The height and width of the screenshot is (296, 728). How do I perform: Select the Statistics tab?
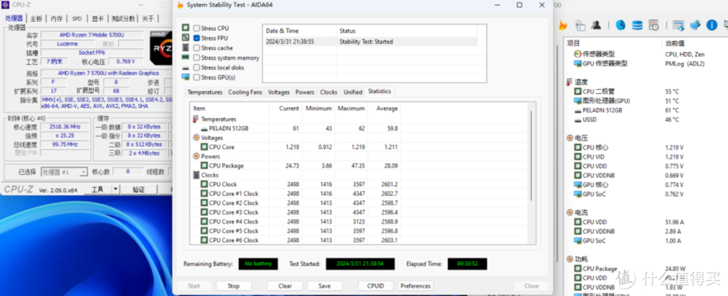[x=380, y=91]
